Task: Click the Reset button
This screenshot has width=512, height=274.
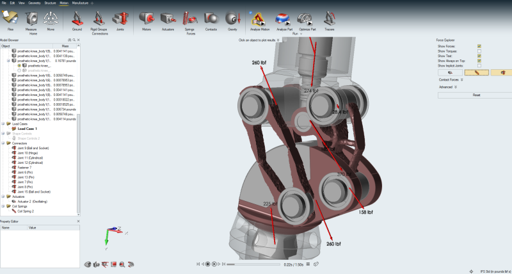Action: (x=476, y=95)
